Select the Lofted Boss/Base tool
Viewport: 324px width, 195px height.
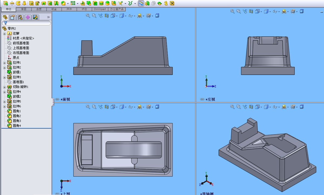pyautogui.click(x=25, y=3)
